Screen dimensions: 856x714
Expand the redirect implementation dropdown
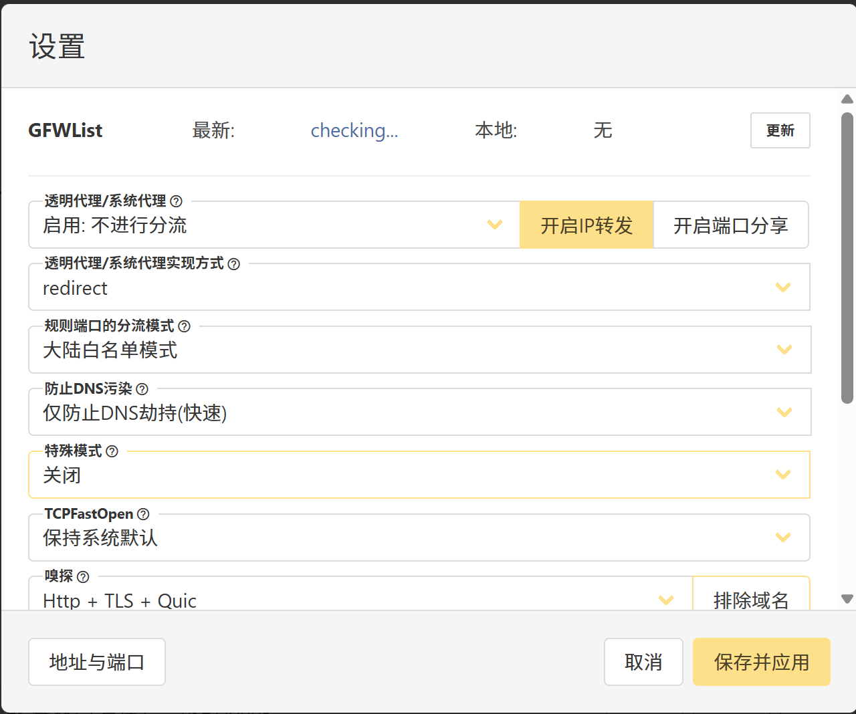click(419, 288)
